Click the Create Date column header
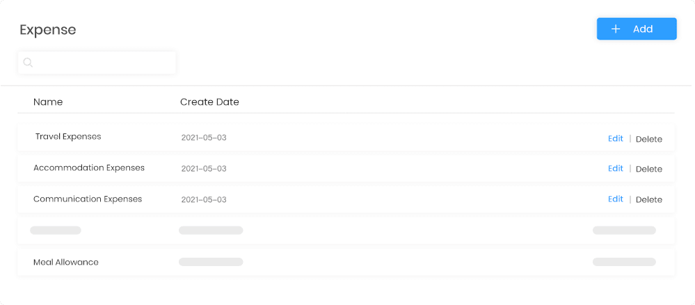 pos(209,102)
